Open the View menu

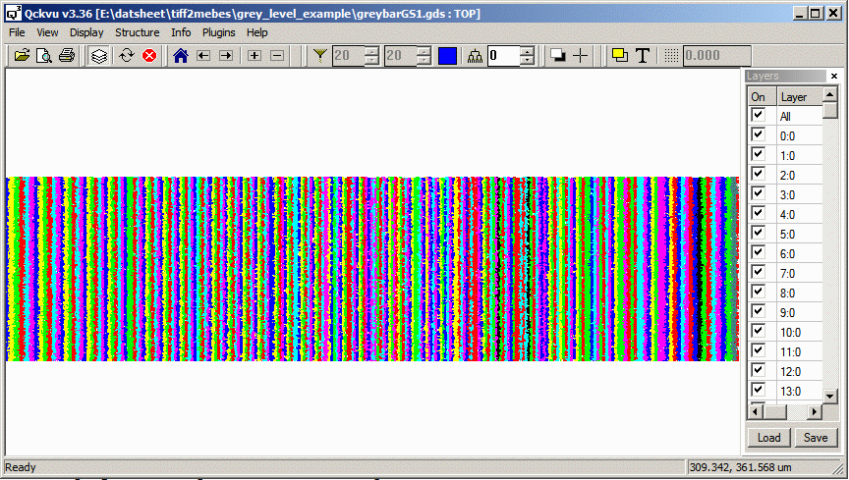coord(47,32)
